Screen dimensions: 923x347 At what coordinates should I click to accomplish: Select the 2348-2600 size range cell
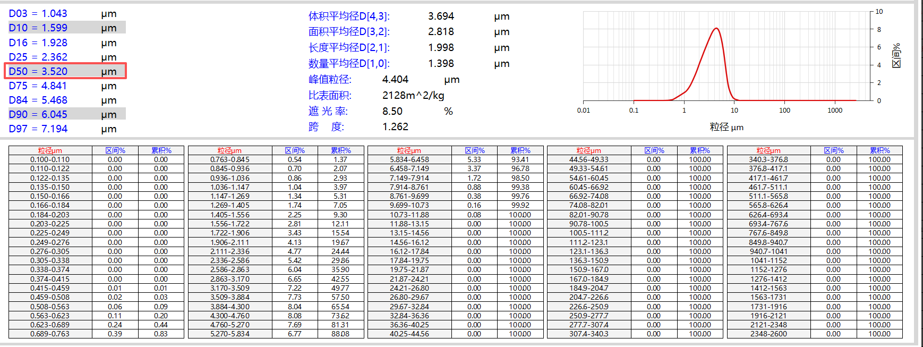(x=768, y=334)
